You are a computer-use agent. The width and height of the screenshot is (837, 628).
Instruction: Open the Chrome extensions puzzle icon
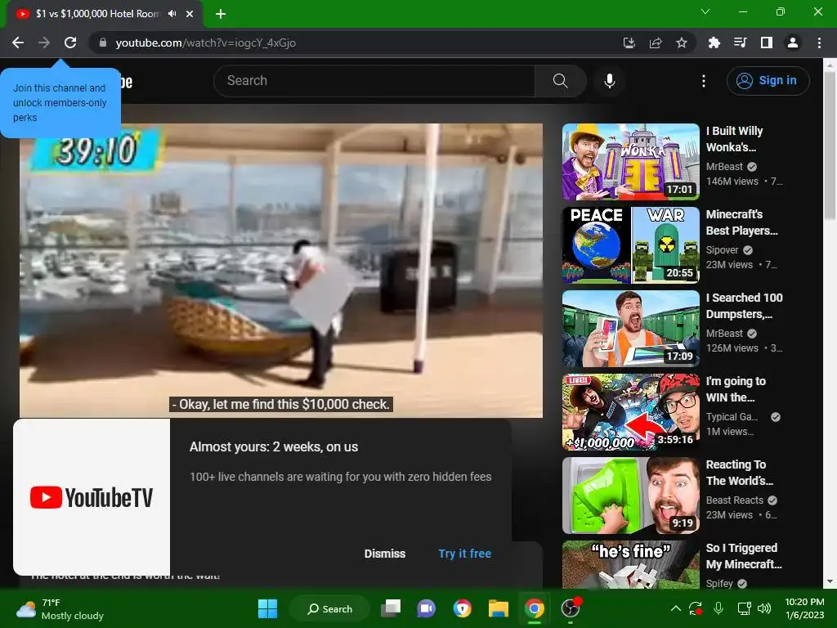(714, 43)
